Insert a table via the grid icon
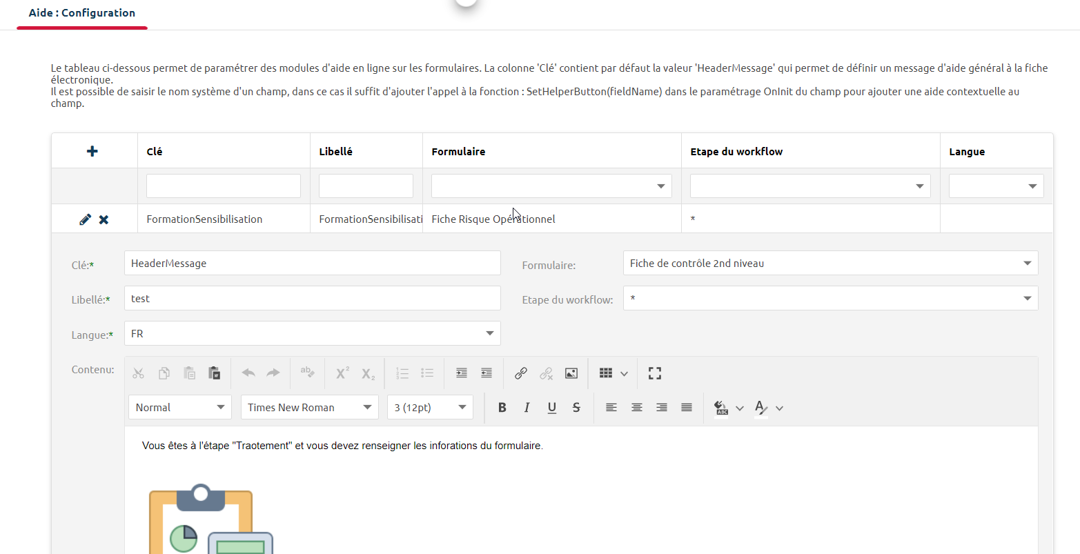 point(606,373)
